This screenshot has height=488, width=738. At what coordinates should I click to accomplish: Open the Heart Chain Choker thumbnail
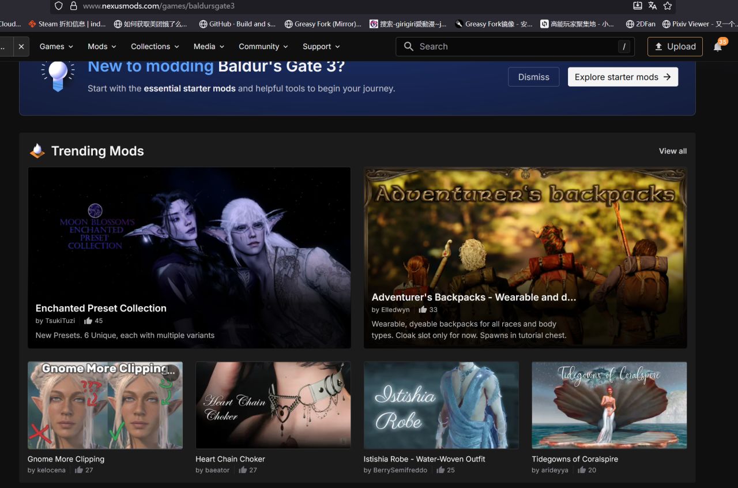point(273,405)
